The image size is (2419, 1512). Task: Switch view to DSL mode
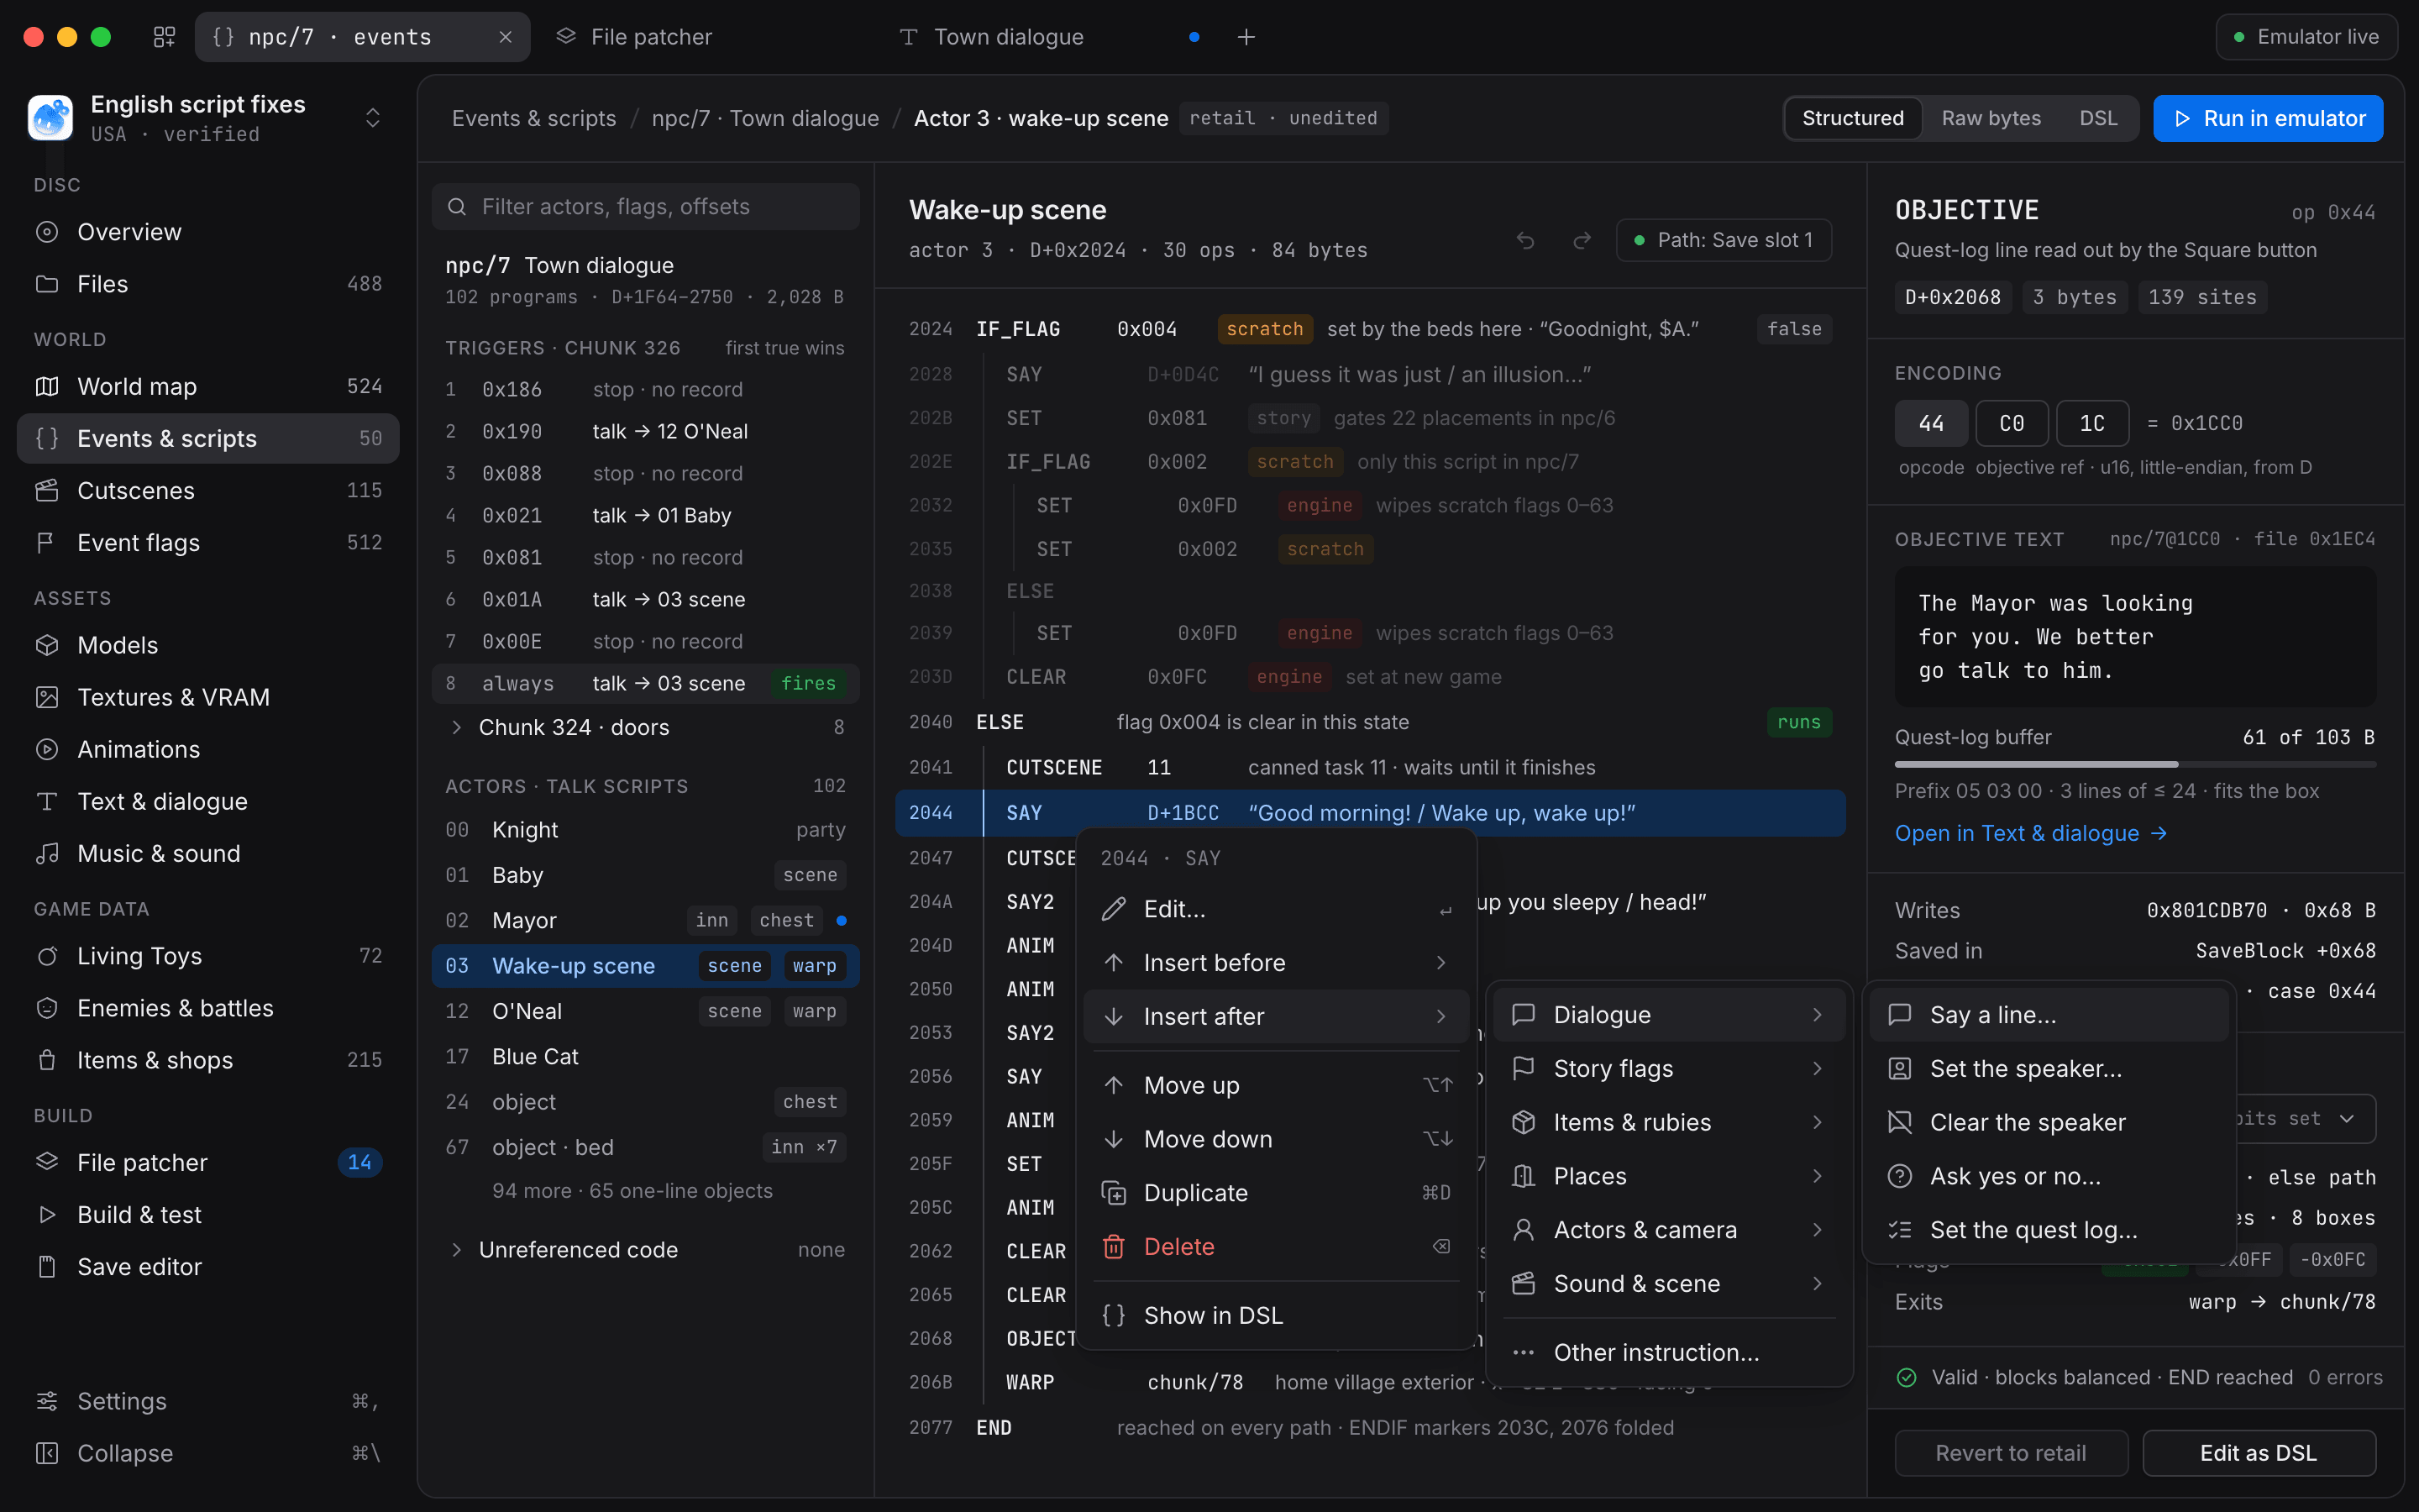(x=2098, y=118)
